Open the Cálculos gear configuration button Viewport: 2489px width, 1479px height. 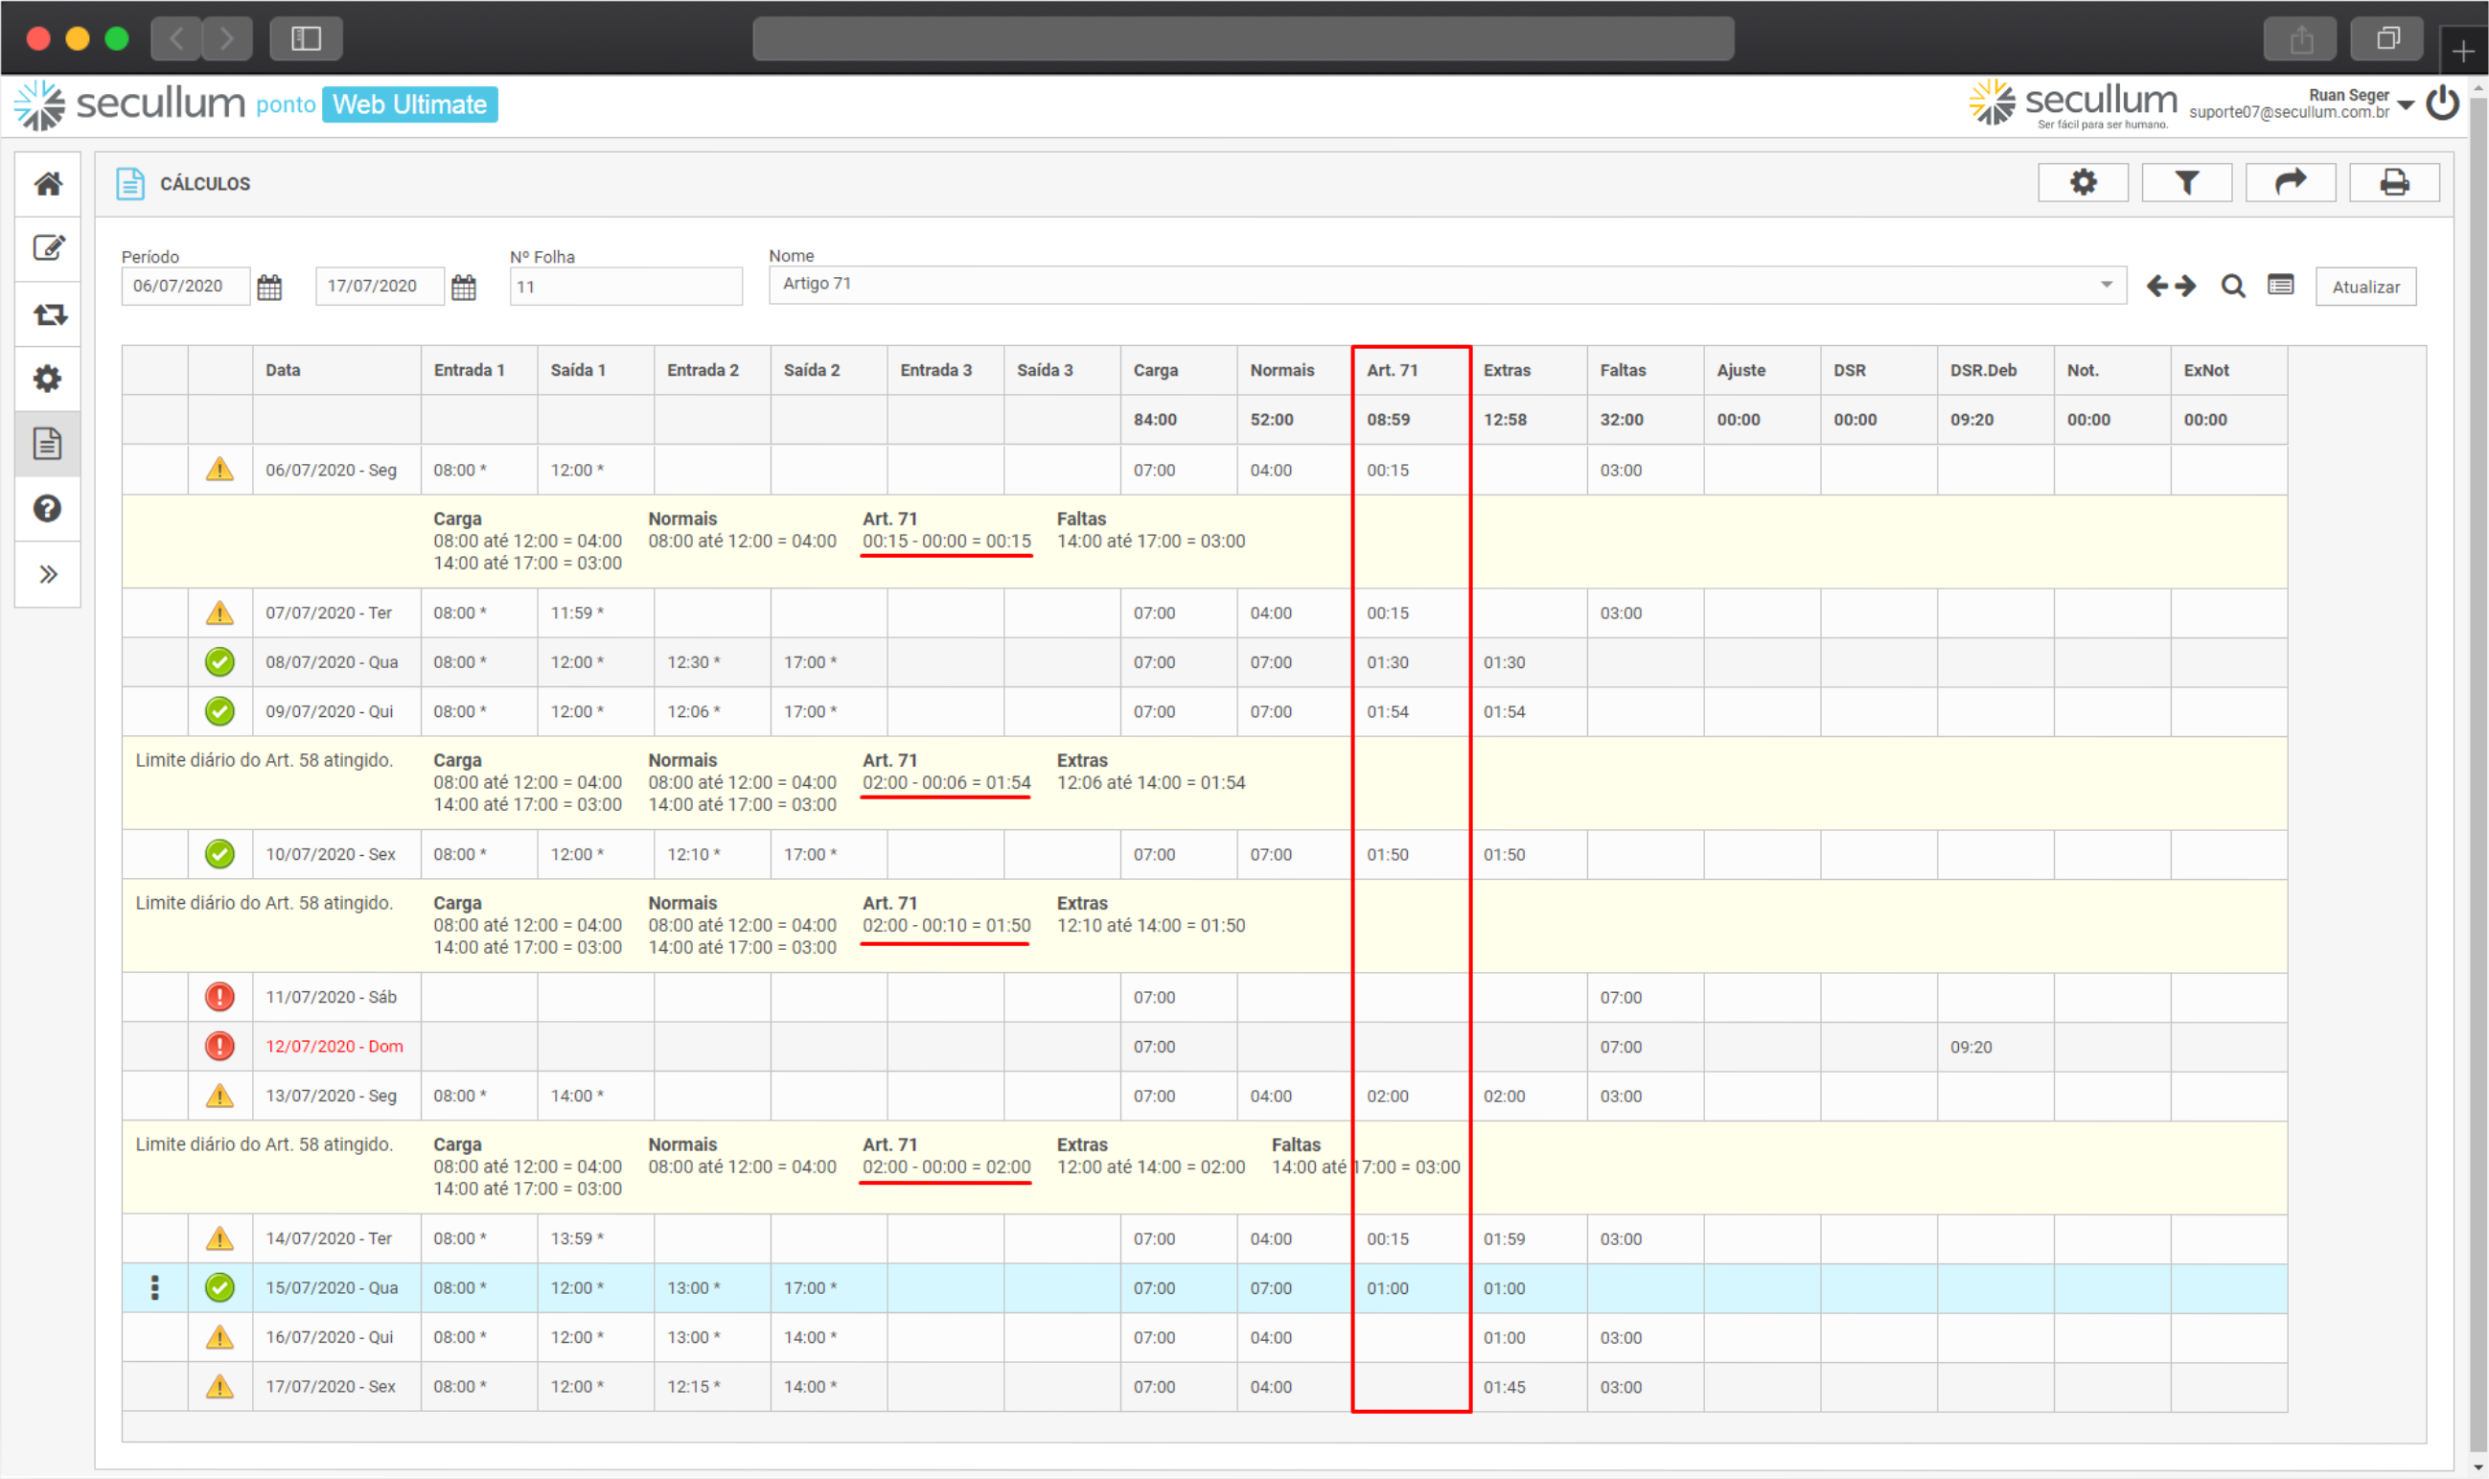click(2083, 183)
